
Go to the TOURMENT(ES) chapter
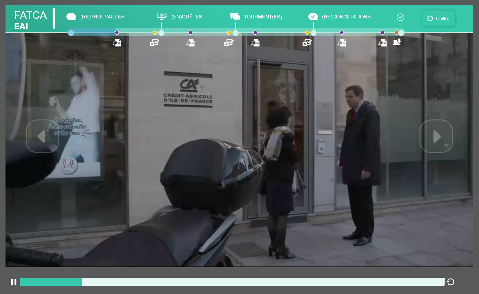263,17
